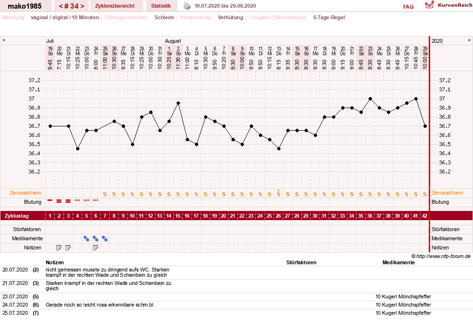Viewport: 473px width, 333px height.
Task: Click the left Zervixschleim row label
Action: [x=25, y=193]
